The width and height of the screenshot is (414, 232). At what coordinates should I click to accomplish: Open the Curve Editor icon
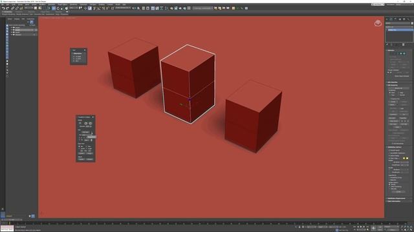pyautogui.click(x=157, y=8)
